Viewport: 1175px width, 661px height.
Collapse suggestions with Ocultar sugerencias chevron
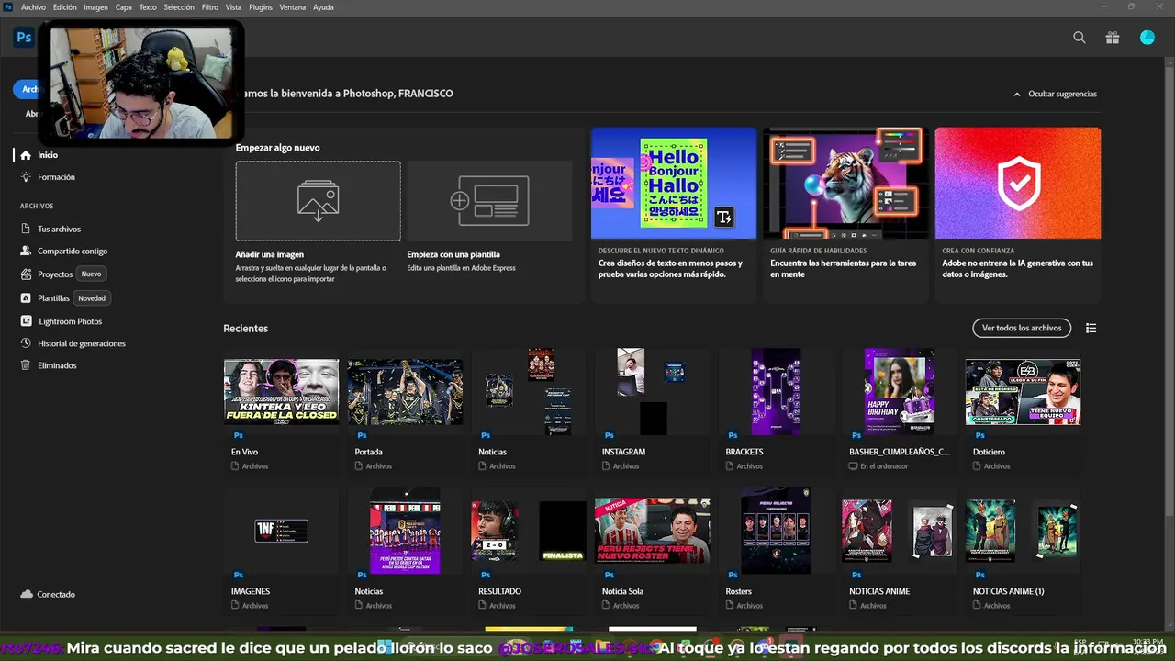click(x=1017, y=94)
